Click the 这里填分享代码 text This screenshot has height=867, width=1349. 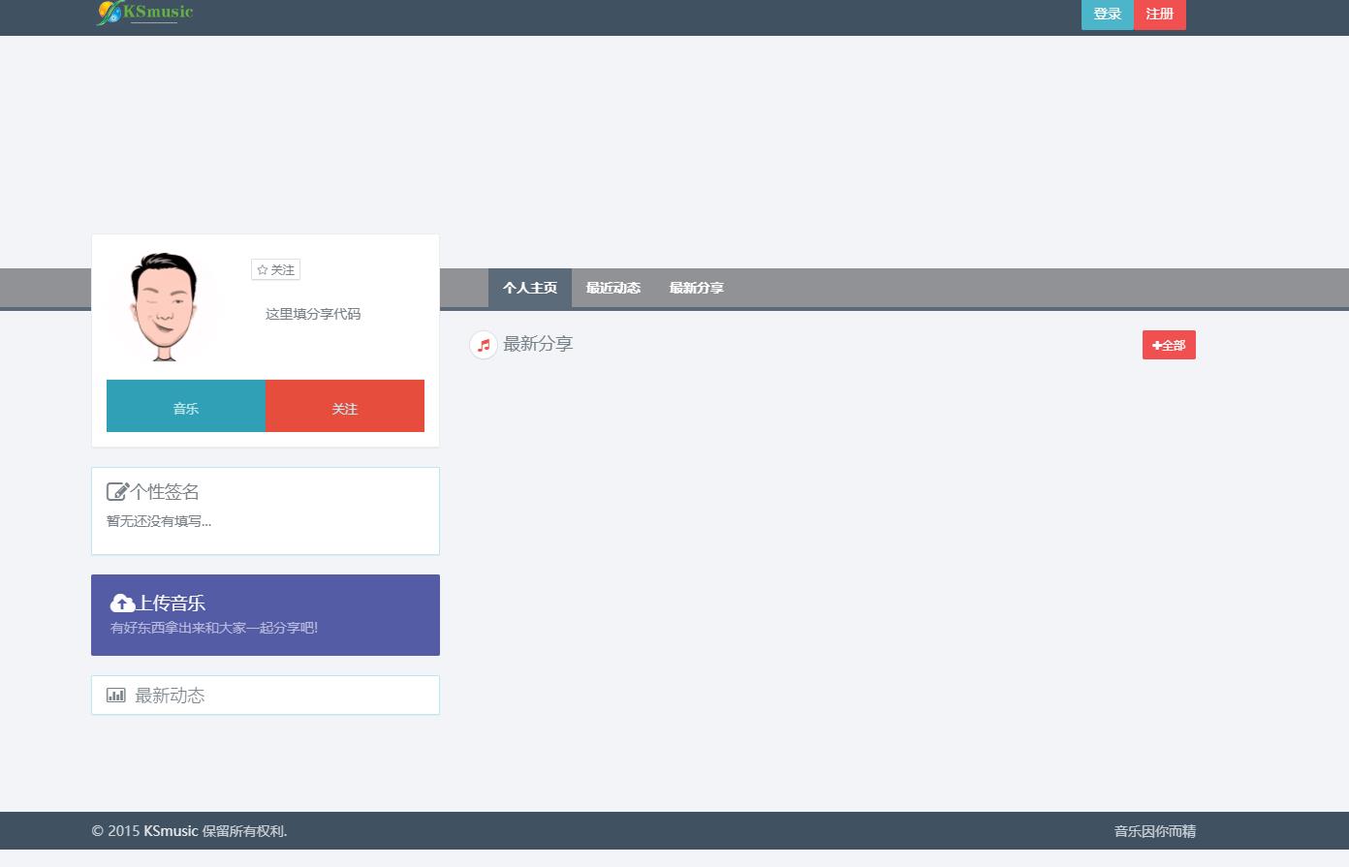pyautogui.click(x=313, y=314)
